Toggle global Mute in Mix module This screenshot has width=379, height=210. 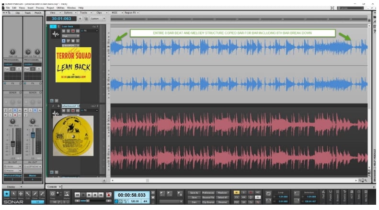pos(236,192)
